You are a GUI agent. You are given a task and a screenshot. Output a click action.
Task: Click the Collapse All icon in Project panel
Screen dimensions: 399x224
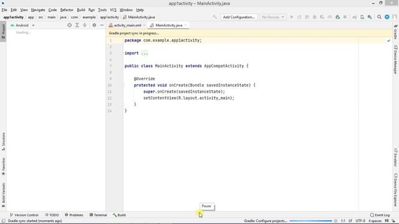pyautogui.click(x=85, y=25)
